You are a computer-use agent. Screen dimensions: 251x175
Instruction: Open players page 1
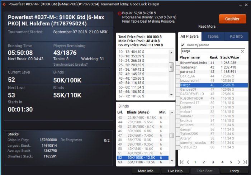coord(195,162)
